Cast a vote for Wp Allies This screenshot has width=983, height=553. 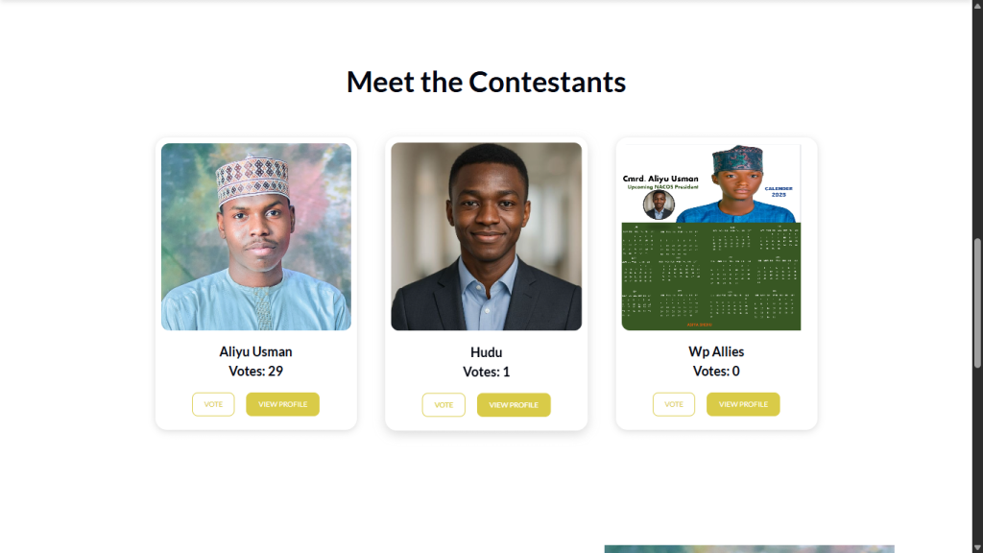(x=674, y=404)
